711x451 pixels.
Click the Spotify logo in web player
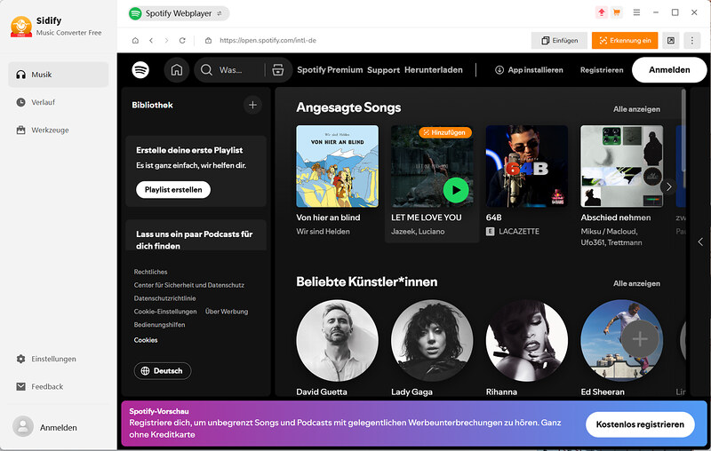140,70
